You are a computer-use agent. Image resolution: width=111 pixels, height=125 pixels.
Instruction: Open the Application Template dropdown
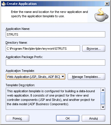(36, 77)
